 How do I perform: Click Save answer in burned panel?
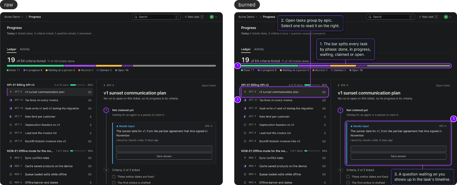(398, 156)
